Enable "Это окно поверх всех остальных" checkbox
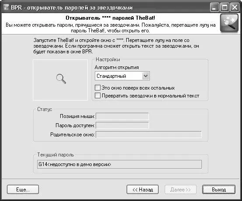 point(97,88)
